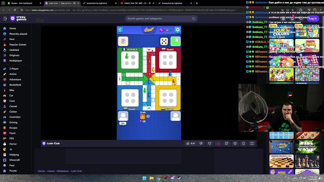Open Chrome from the taskbar
Viewport: 324px width, 182px height.
pyautogui.click(x=158, y=178)
